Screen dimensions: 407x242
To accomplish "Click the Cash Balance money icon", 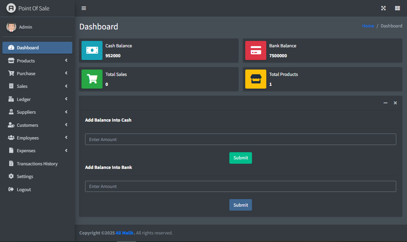I will 92,50.
